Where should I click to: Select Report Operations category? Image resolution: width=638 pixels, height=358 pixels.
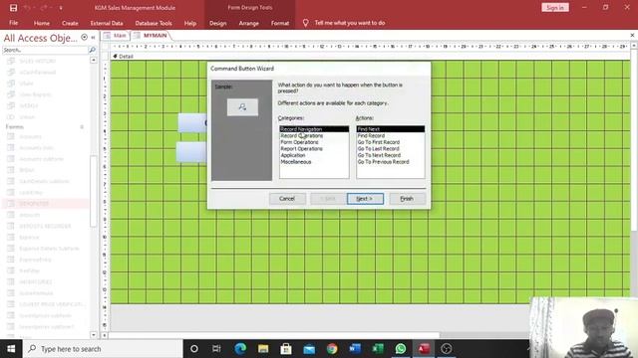tap(314, 148)
